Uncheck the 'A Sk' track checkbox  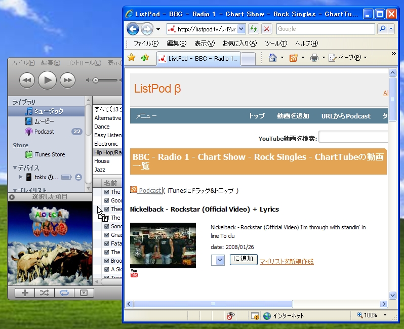(x=107, y=269)
